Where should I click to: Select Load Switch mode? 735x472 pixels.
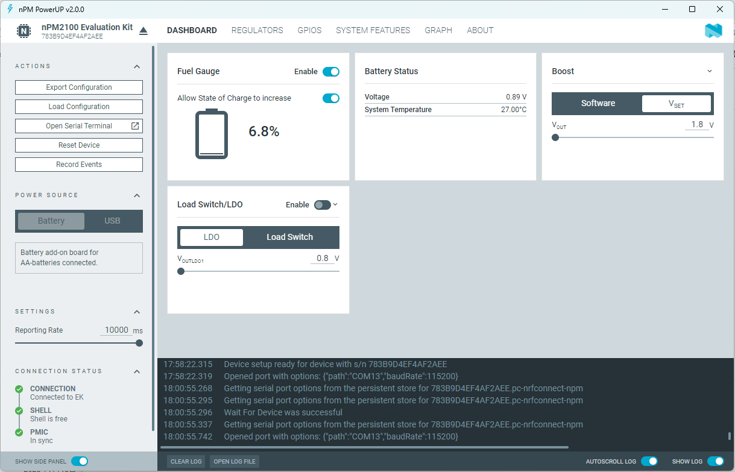[290, 238]
